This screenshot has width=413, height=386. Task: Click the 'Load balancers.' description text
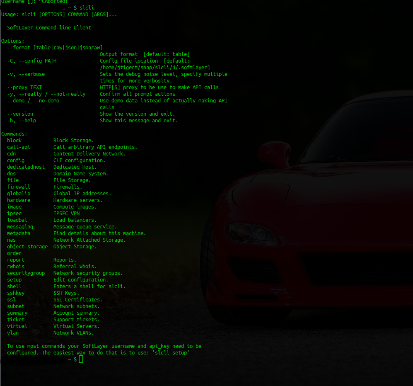(75, 220)
